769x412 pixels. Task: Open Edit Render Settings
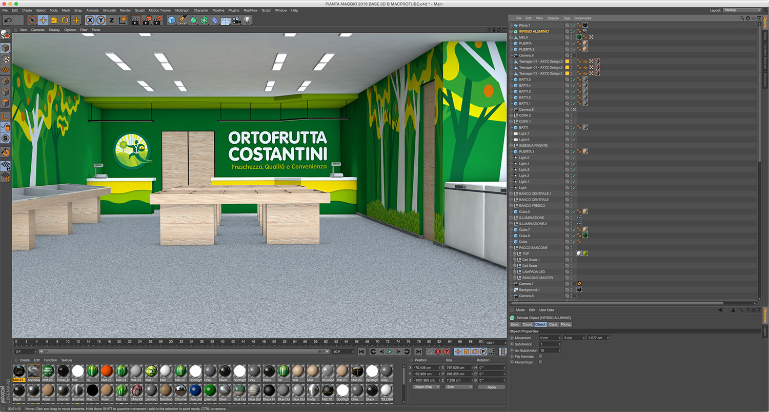coord(158,20)
